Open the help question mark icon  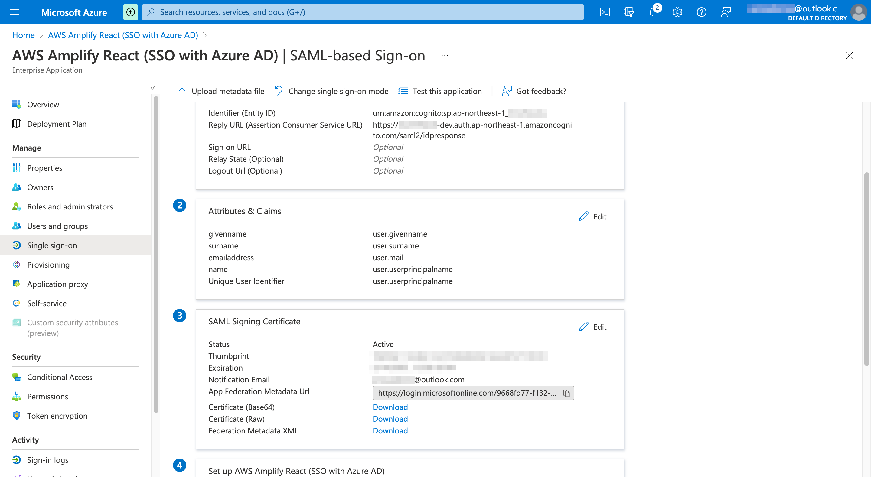click(x=701, y=12)
